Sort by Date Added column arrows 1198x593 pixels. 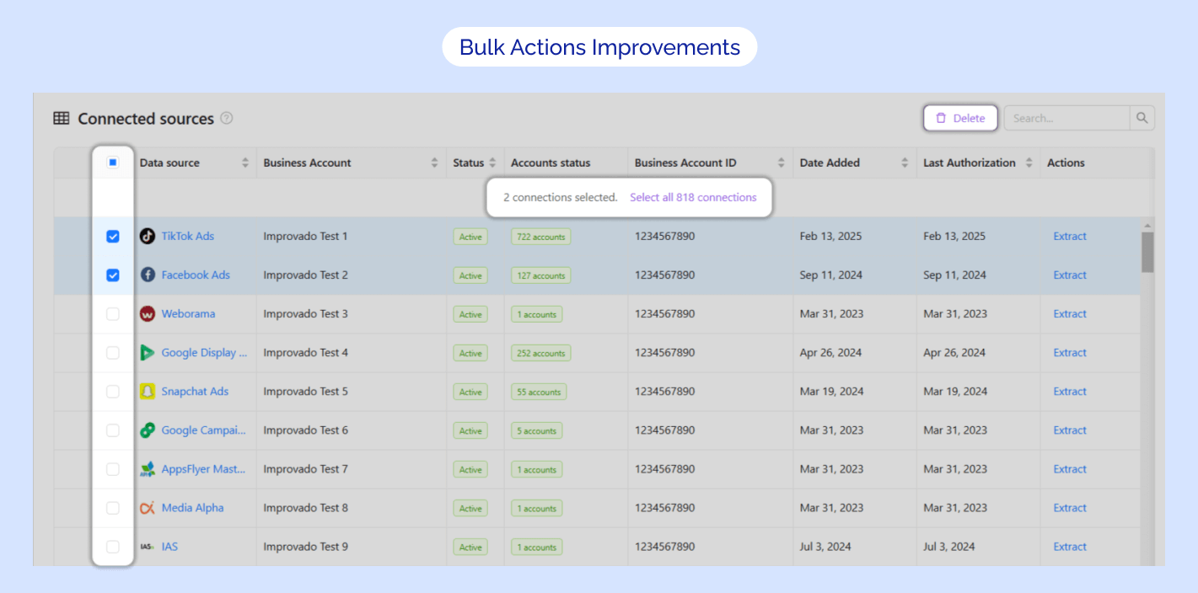click(905, 163)
